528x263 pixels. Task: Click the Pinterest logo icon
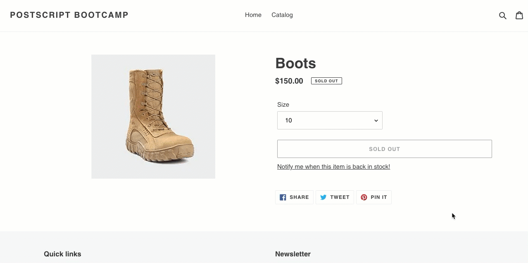(x=364, y=197)
